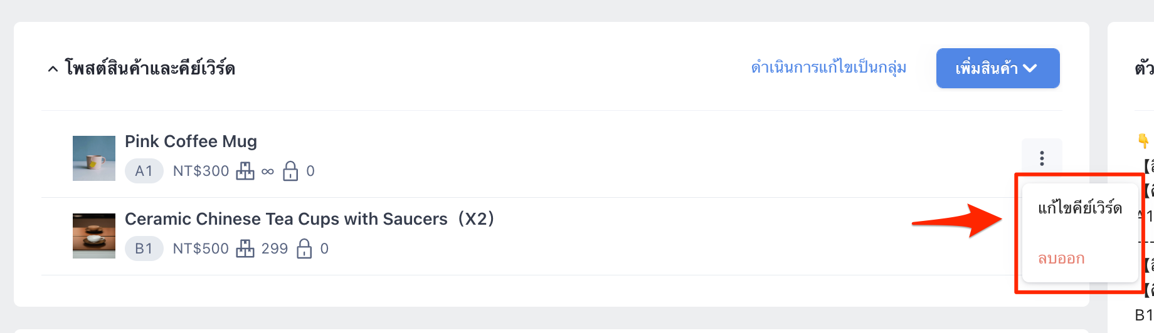Click ดำเนินการแก้ไขเป็นกลุ่ม link
The height and width of the screenshot is (333, 1154).
(828, 67)
